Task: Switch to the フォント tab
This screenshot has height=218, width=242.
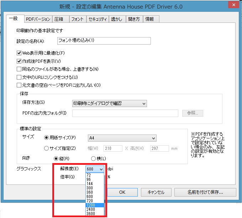Action: 78,19
